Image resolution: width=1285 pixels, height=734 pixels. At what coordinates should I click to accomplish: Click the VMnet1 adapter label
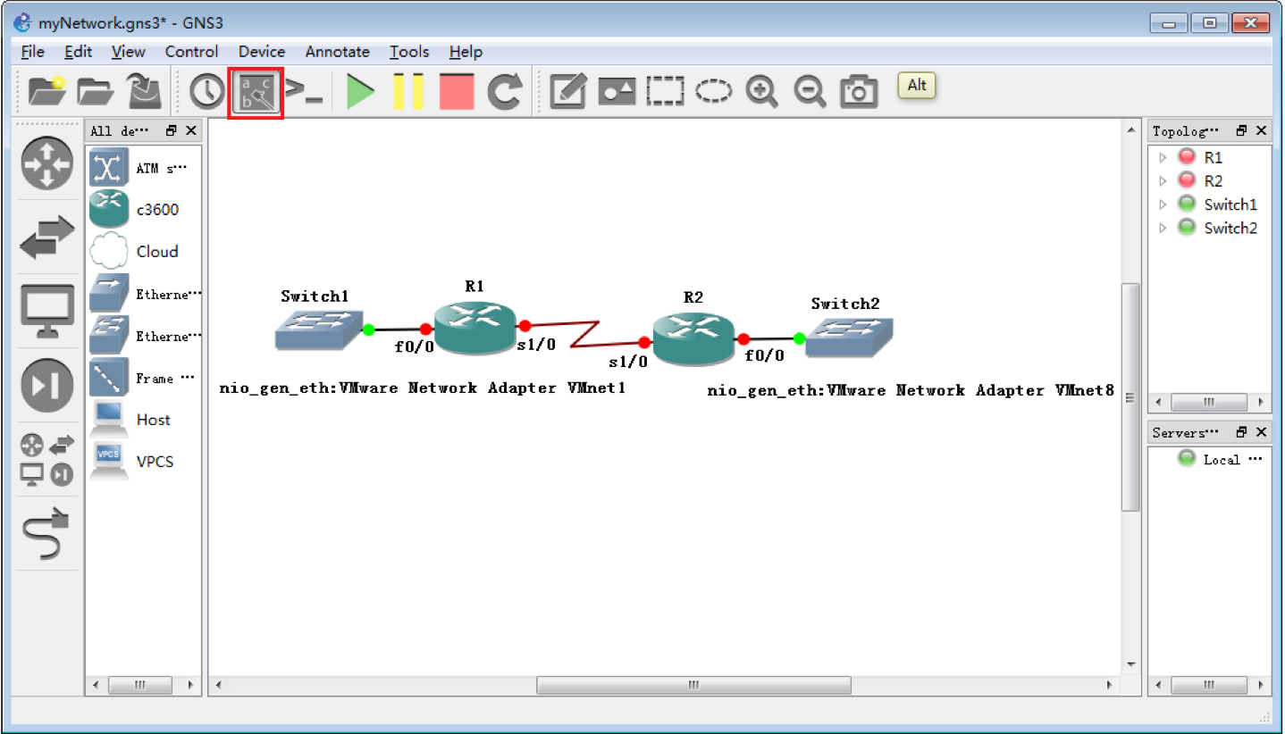(421, 388)
